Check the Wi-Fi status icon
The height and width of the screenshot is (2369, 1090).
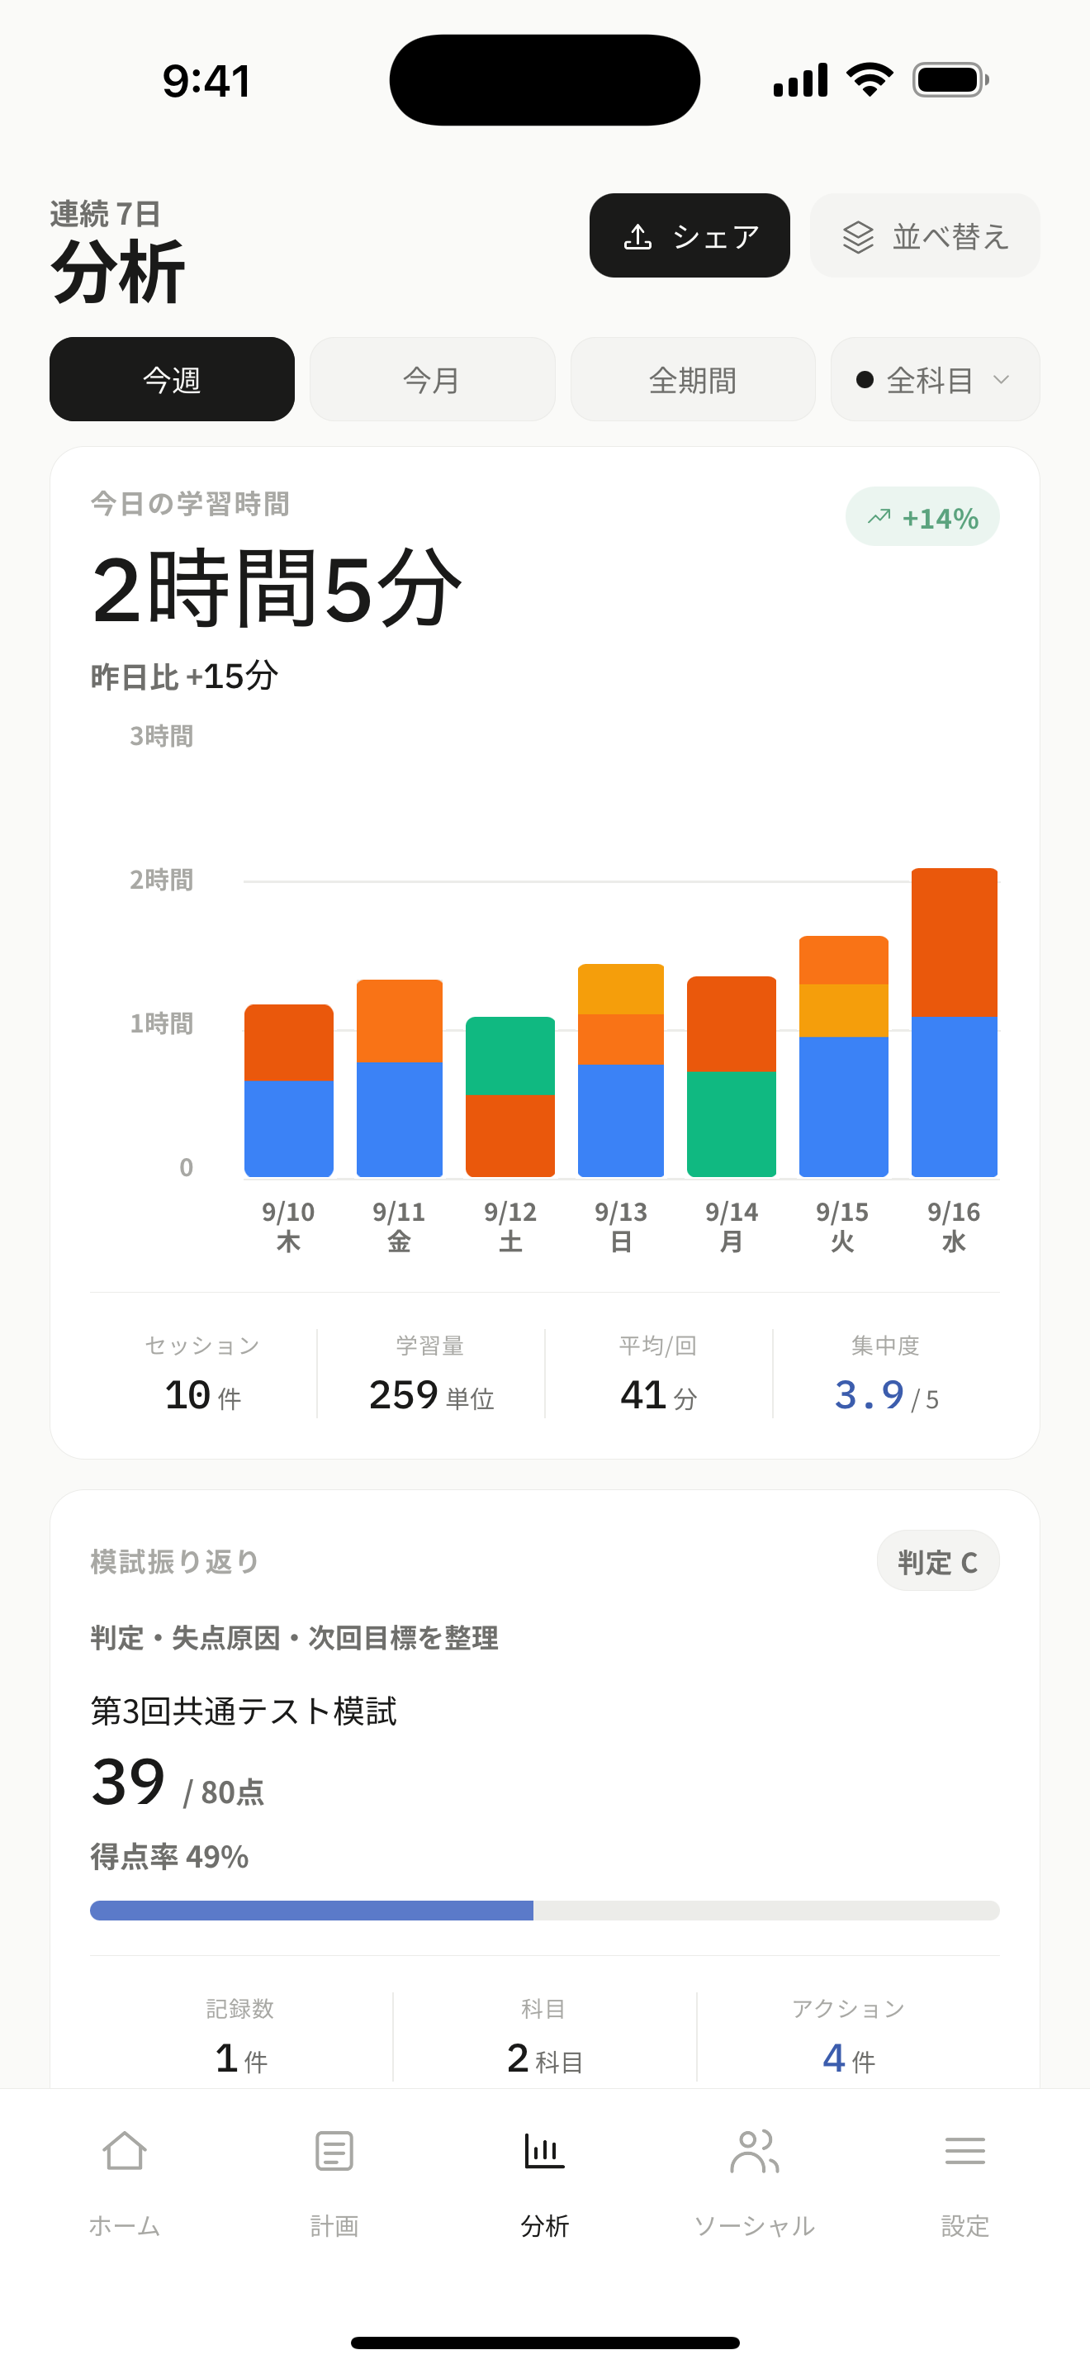click(870, 80)
